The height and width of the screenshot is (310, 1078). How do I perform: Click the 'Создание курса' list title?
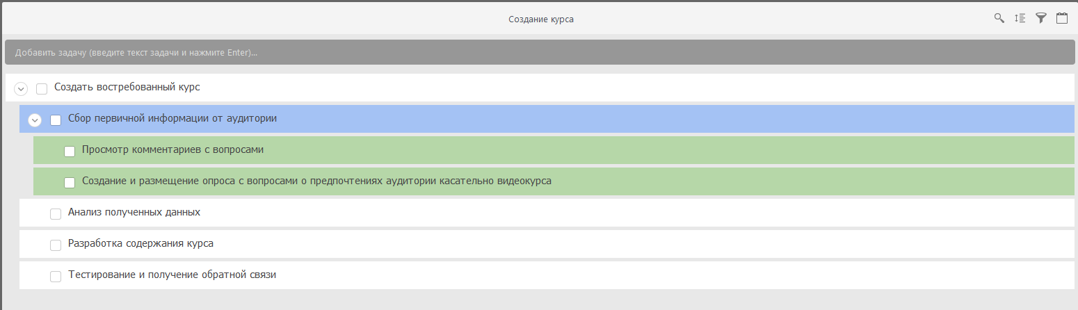[541, 19]
